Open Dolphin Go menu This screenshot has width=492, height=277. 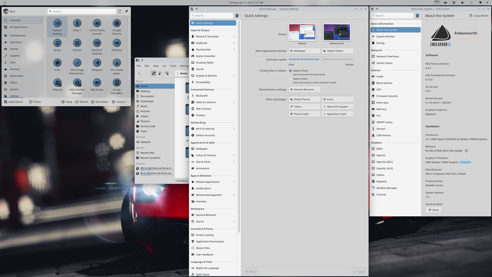[164, 66]
